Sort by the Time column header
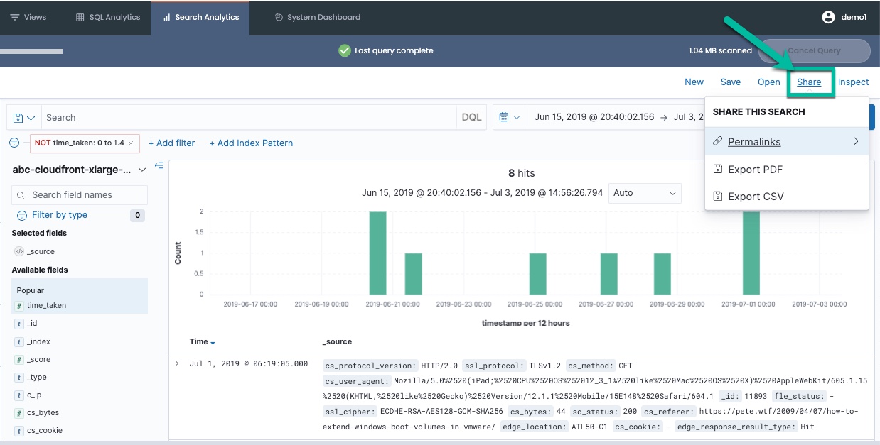This screenshot has width=880, height=445. point(202,341)
